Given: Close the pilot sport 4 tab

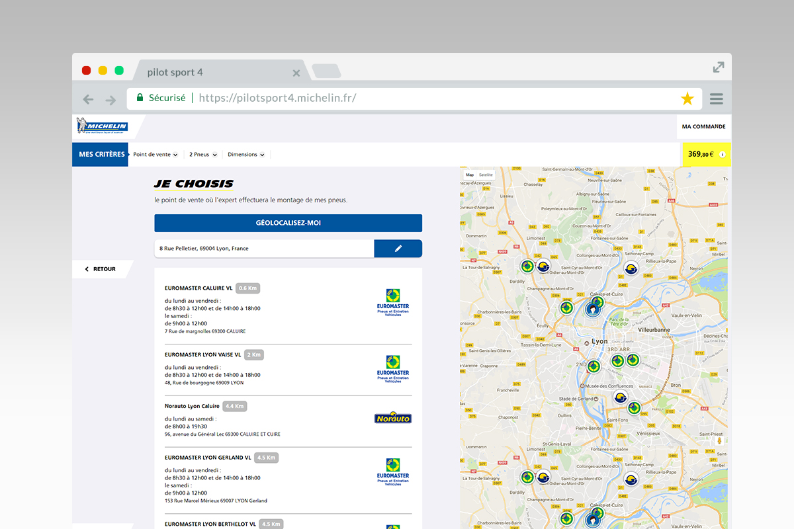Looking at the screenshot, I should point(296,73).
